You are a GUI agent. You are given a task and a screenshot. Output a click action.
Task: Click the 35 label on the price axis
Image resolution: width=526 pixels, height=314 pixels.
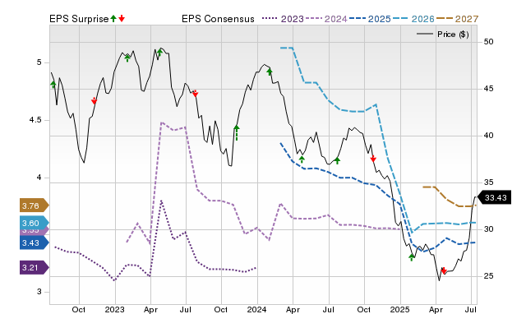click(x=488, y=182)
